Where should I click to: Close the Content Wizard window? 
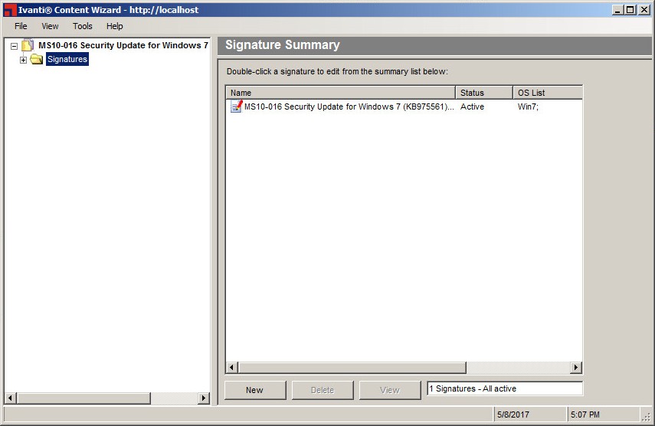point(644,10)
